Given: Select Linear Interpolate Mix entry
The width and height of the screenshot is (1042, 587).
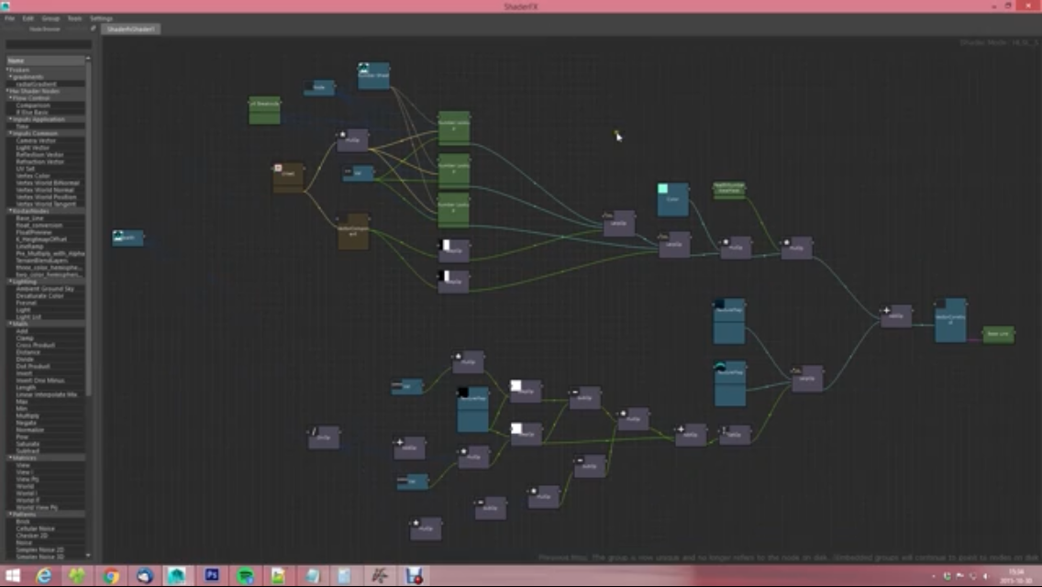Looking at the screenshot, I should [x=47, y=394].
